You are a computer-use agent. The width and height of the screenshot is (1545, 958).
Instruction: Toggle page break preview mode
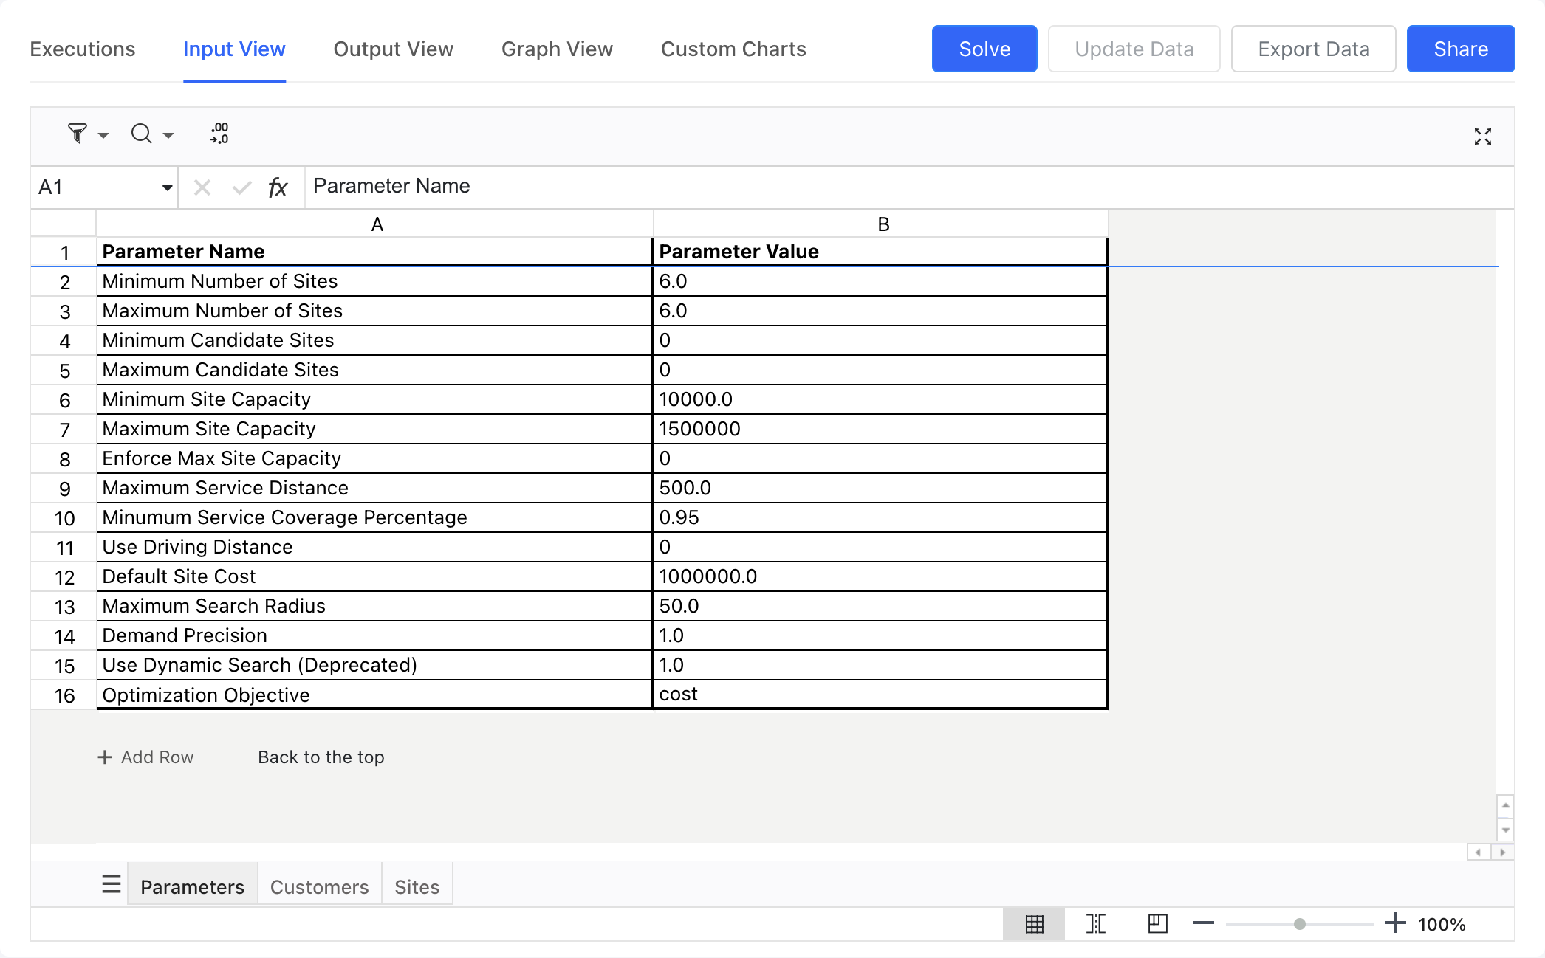pyautogui.click(x=1096, y=923)
